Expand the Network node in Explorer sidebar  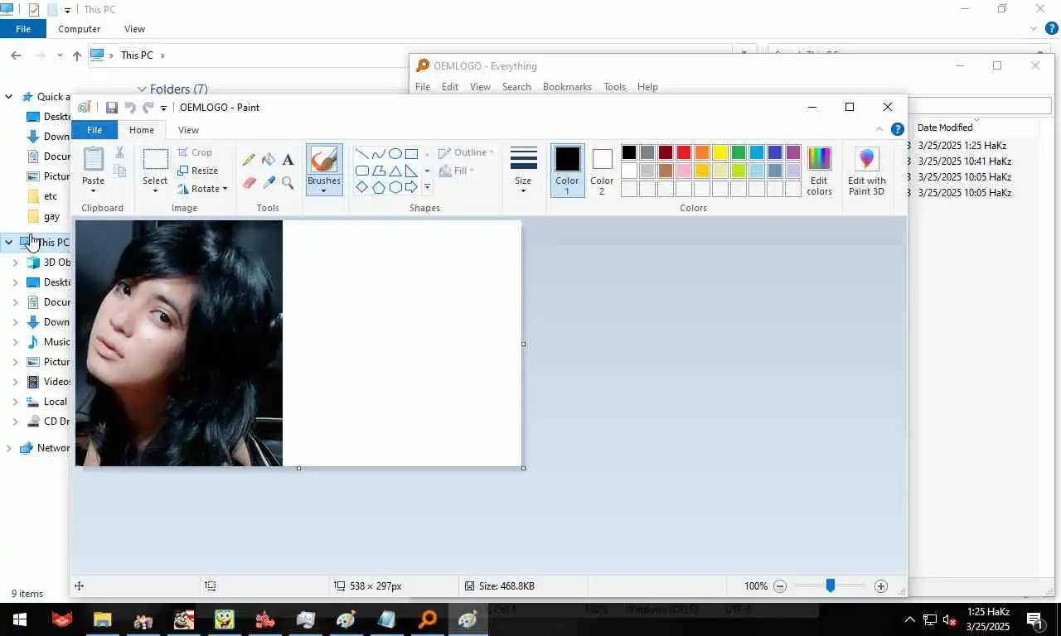pyautogui.click(x=8, y=448)
